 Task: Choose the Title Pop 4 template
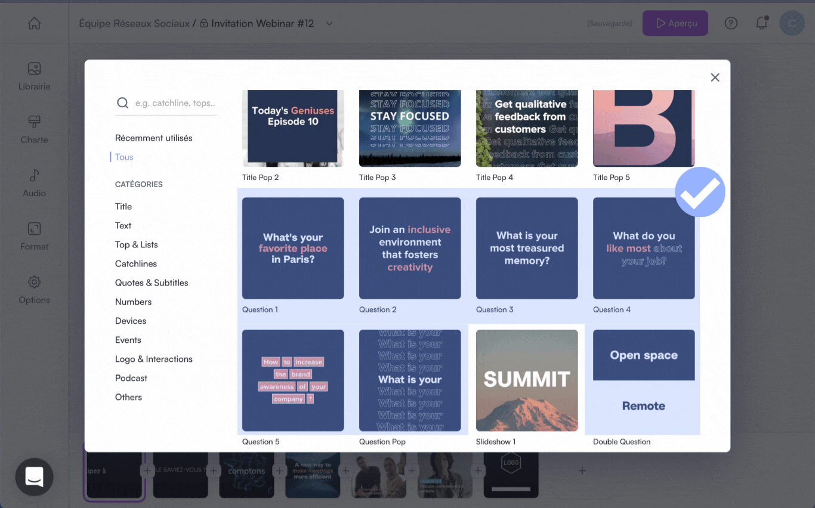pos(527,128)
